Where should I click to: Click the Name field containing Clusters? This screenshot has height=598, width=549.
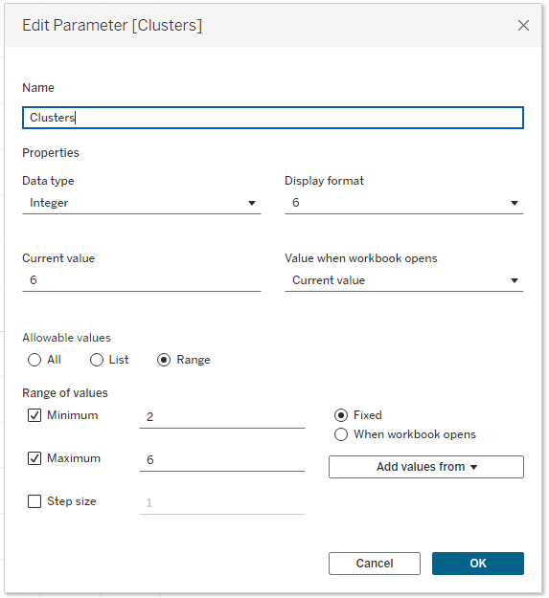tap(273, 118)
